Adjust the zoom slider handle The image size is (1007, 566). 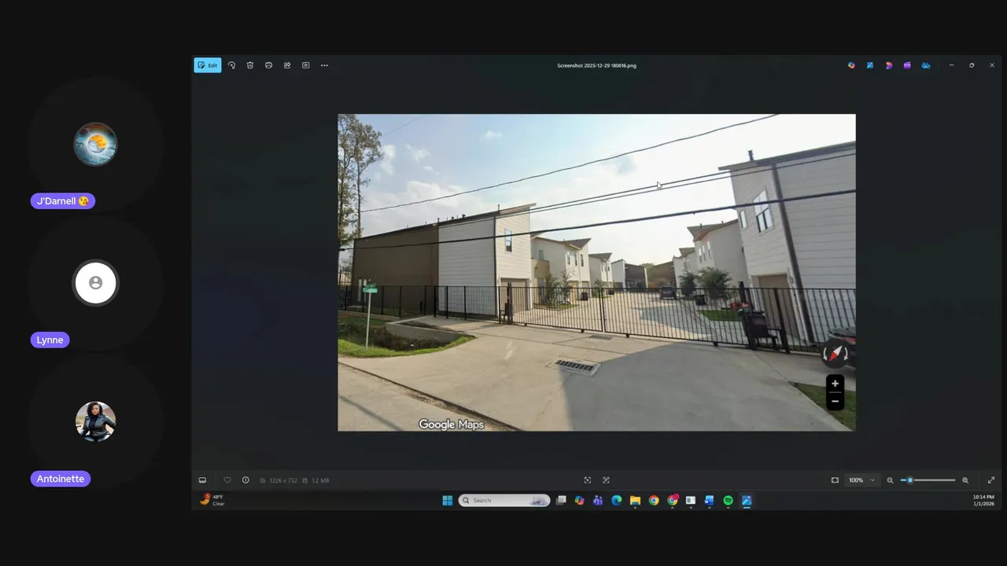pos(910,480)
